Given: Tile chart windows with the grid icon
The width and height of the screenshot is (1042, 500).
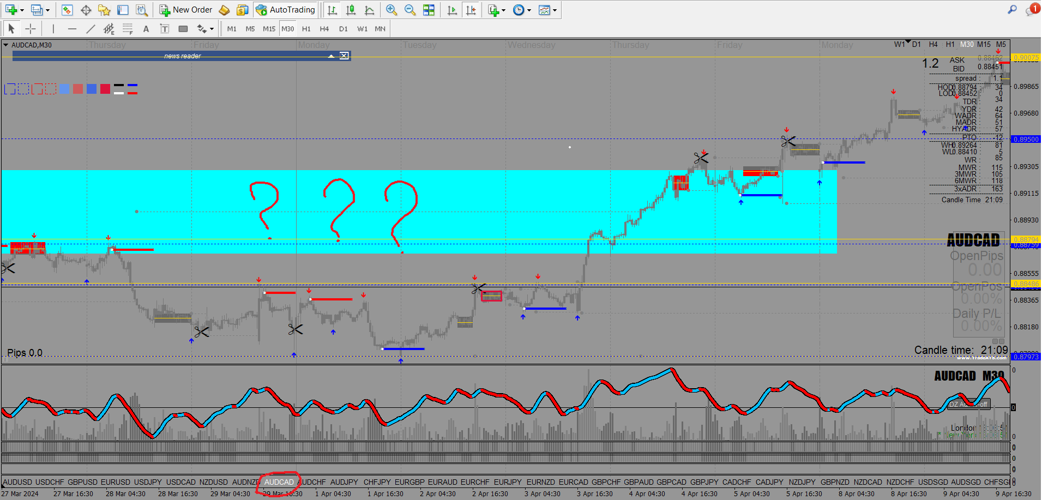Looking at the screenshot, I should pyautogui.click(x=429, y=10).
